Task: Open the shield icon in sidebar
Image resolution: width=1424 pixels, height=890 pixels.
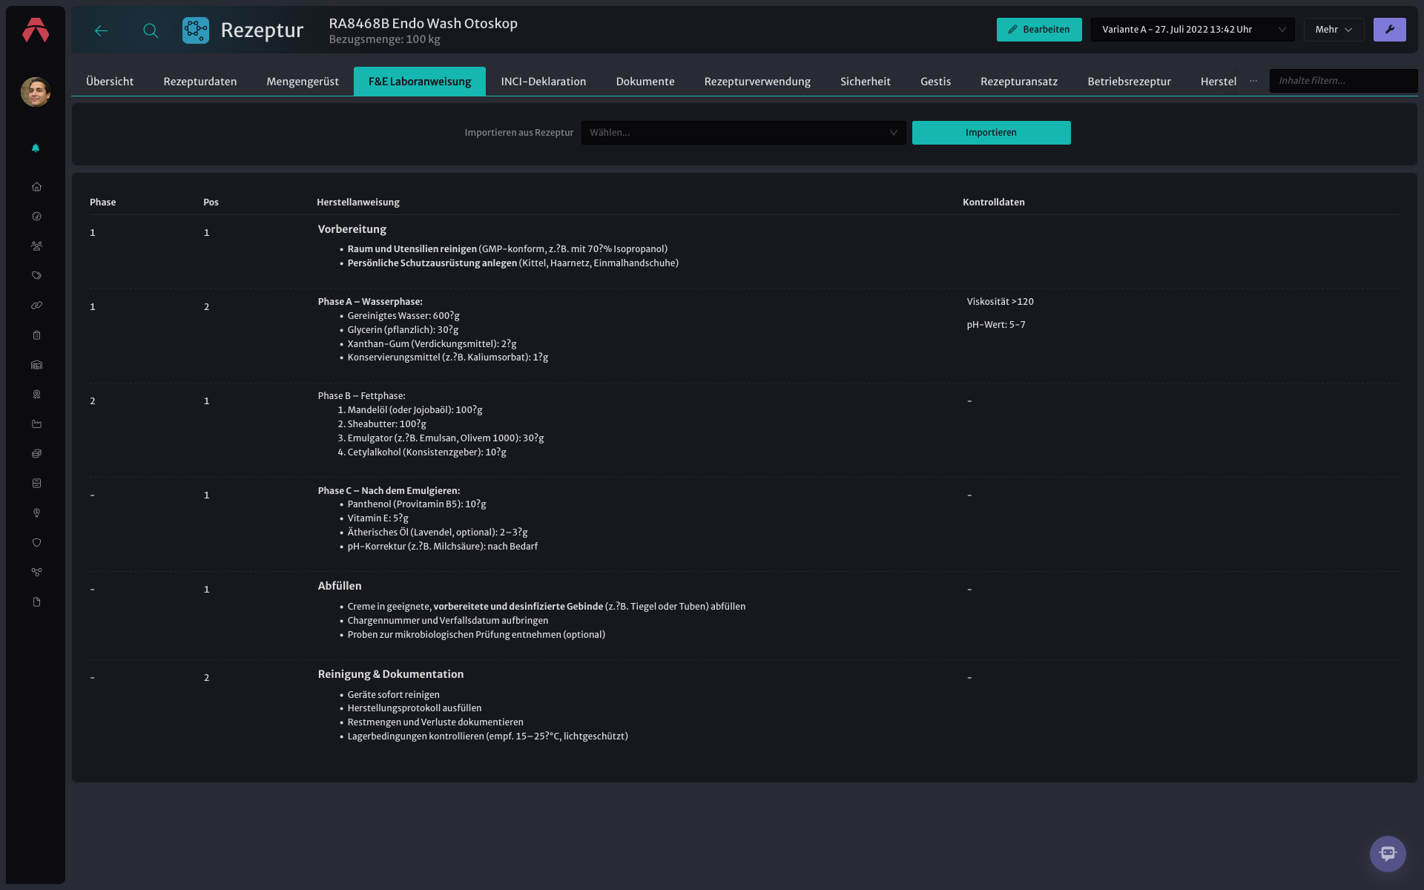Action: [x=36, y=543]
